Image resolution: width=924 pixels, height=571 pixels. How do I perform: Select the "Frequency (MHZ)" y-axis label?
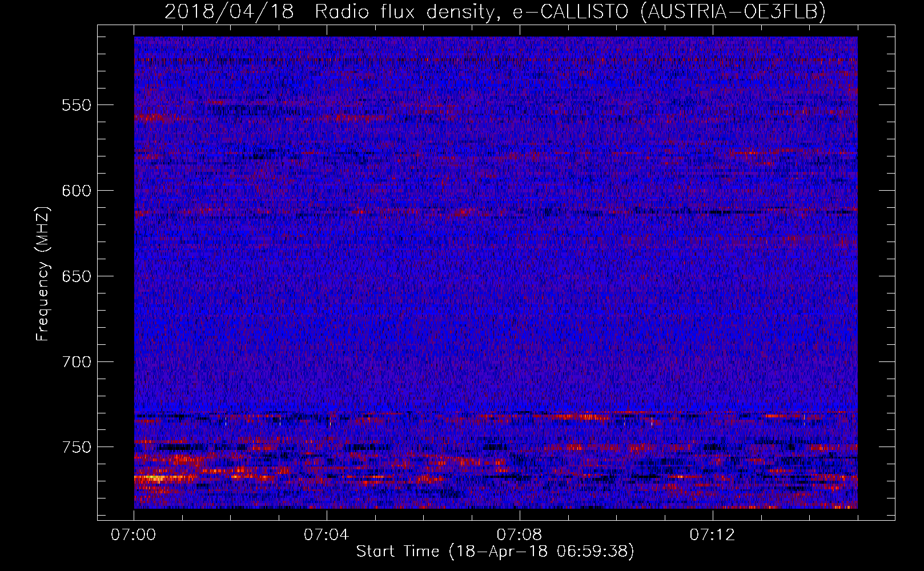[x=43, y=274]
